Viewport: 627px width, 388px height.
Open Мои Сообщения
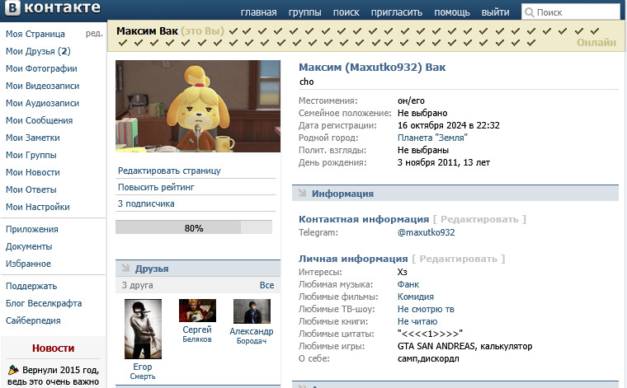click(x=40, y=120)
